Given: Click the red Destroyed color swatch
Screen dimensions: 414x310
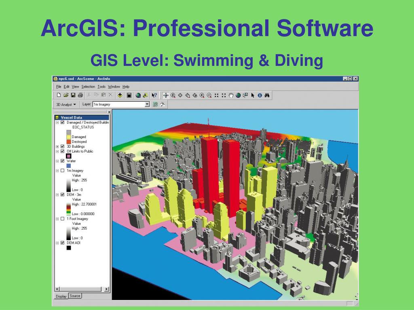Looking at the screenshot, I should point(69,142).
